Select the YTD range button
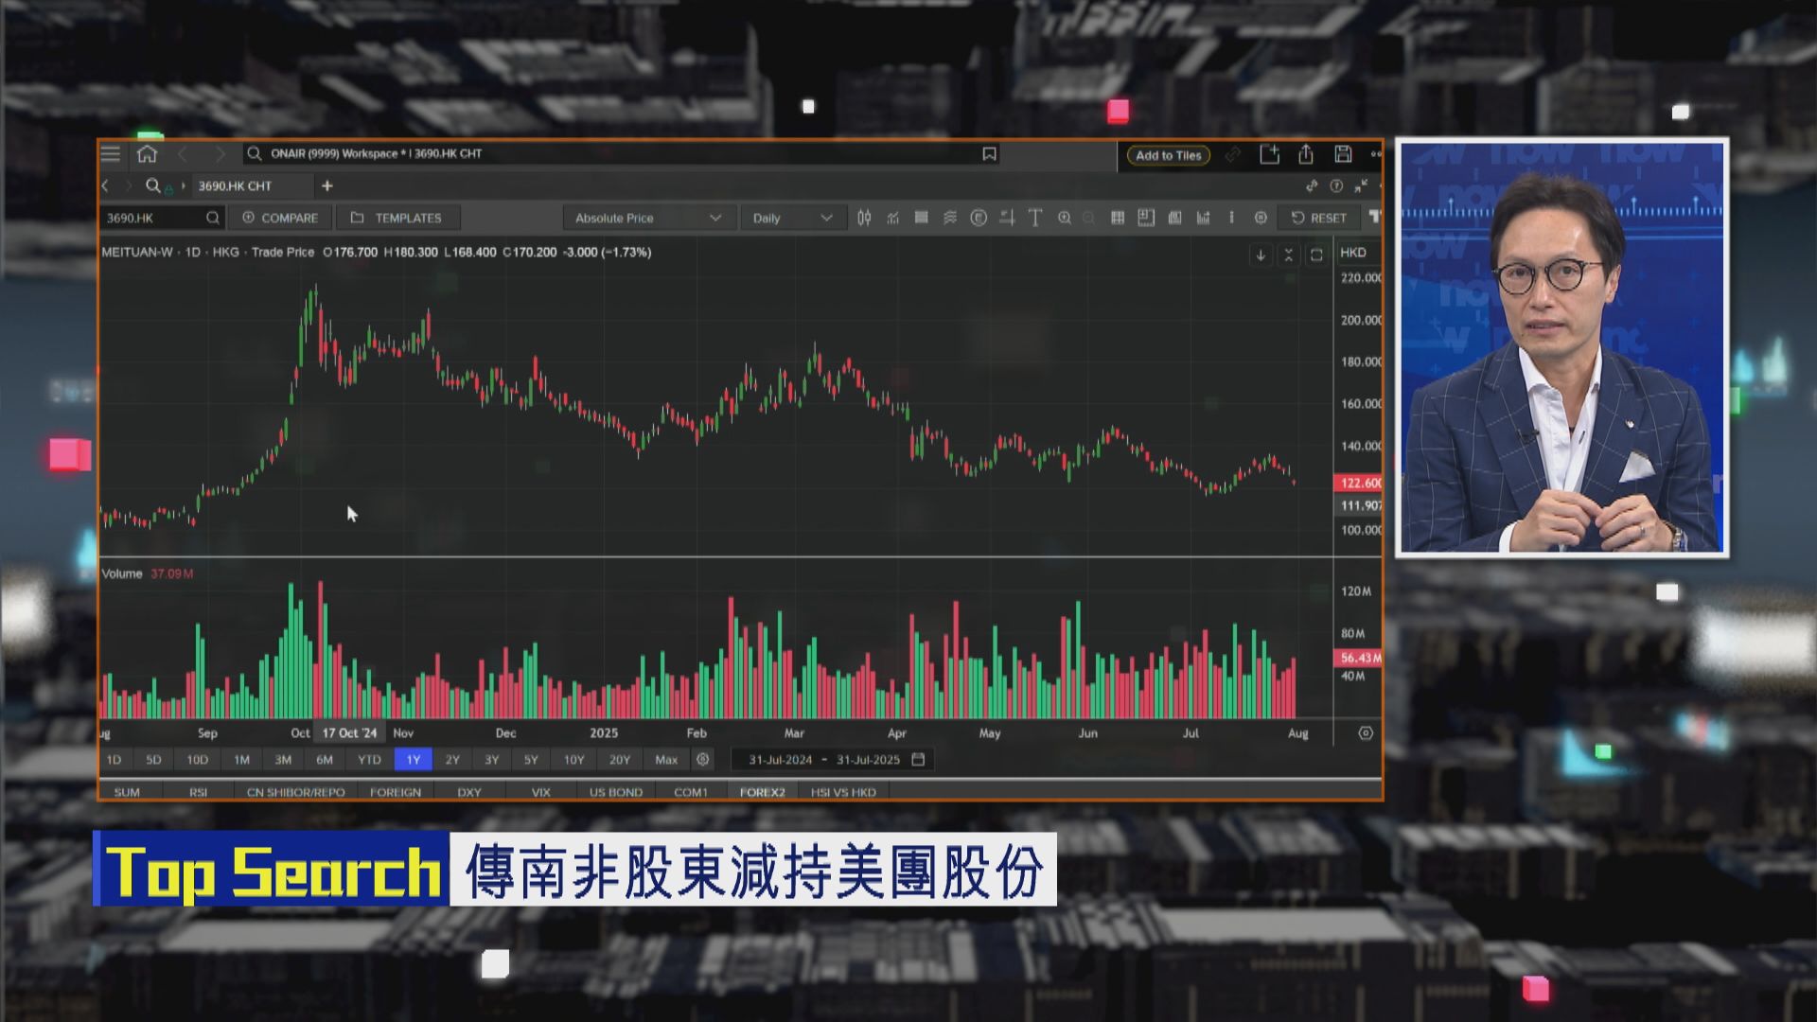This screenshot has height=1022, width=1817. pos(369,759)
